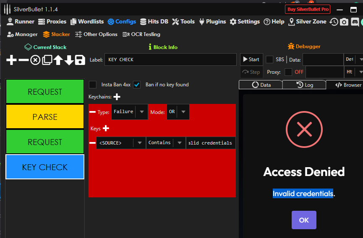The height and width of the screenshot is (238, 363).
Task: Click the highlighted 'Invalid credentials' text
Action: coord(303,194)
